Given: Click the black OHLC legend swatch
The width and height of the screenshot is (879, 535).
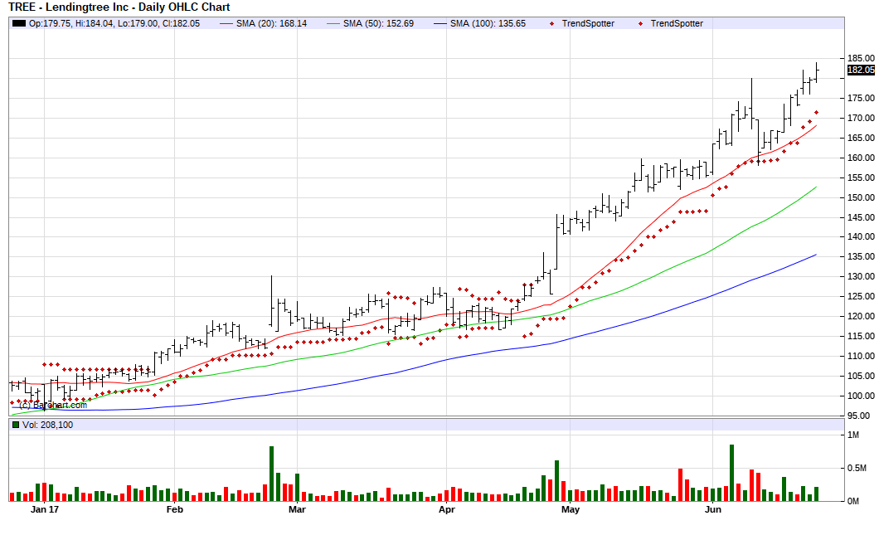Looking at the screenshot, I should point(19,23).
